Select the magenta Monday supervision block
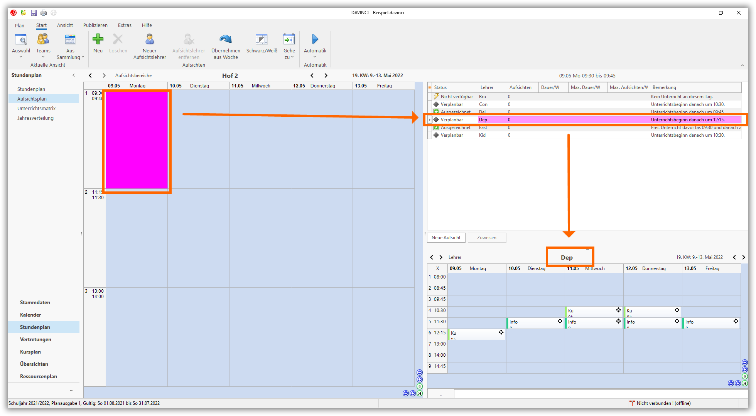Image resolution: width=756 pixels, height=416 pixels. (137, 141)
